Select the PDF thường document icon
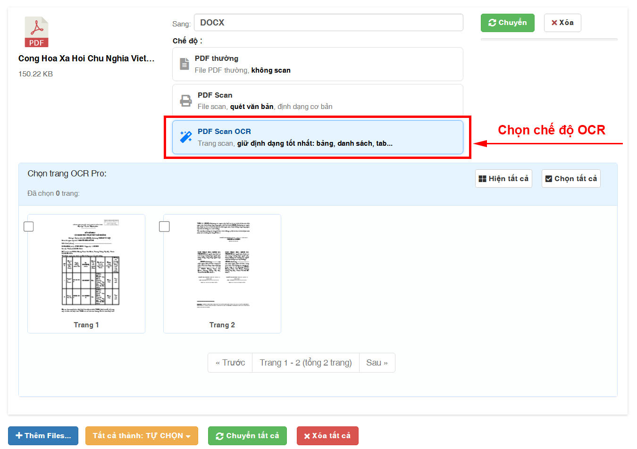This screenshot has width=637, height=449. point(184,64)
